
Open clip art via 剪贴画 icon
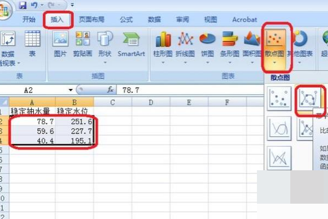pyautogui.click(x=83, y=38)
